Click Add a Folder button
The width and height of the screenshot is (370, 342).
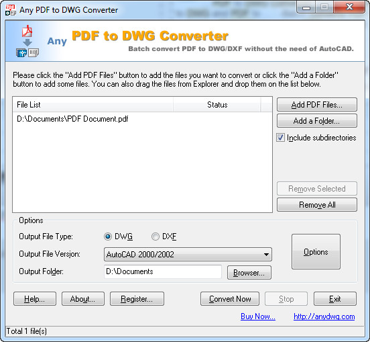(x=317, y=121)
